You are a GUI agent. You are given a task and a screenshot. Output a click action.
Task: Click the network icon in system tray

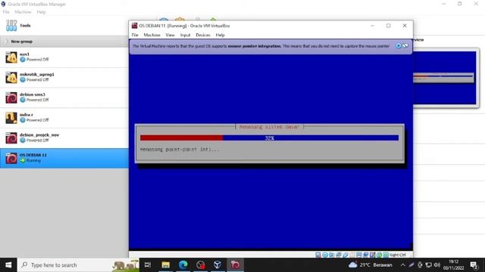(x=428, y=265)
